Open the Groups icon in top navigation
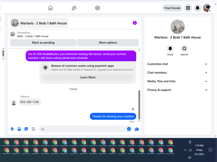This screenshot has height=162, width=217. [x=97, y=8]
